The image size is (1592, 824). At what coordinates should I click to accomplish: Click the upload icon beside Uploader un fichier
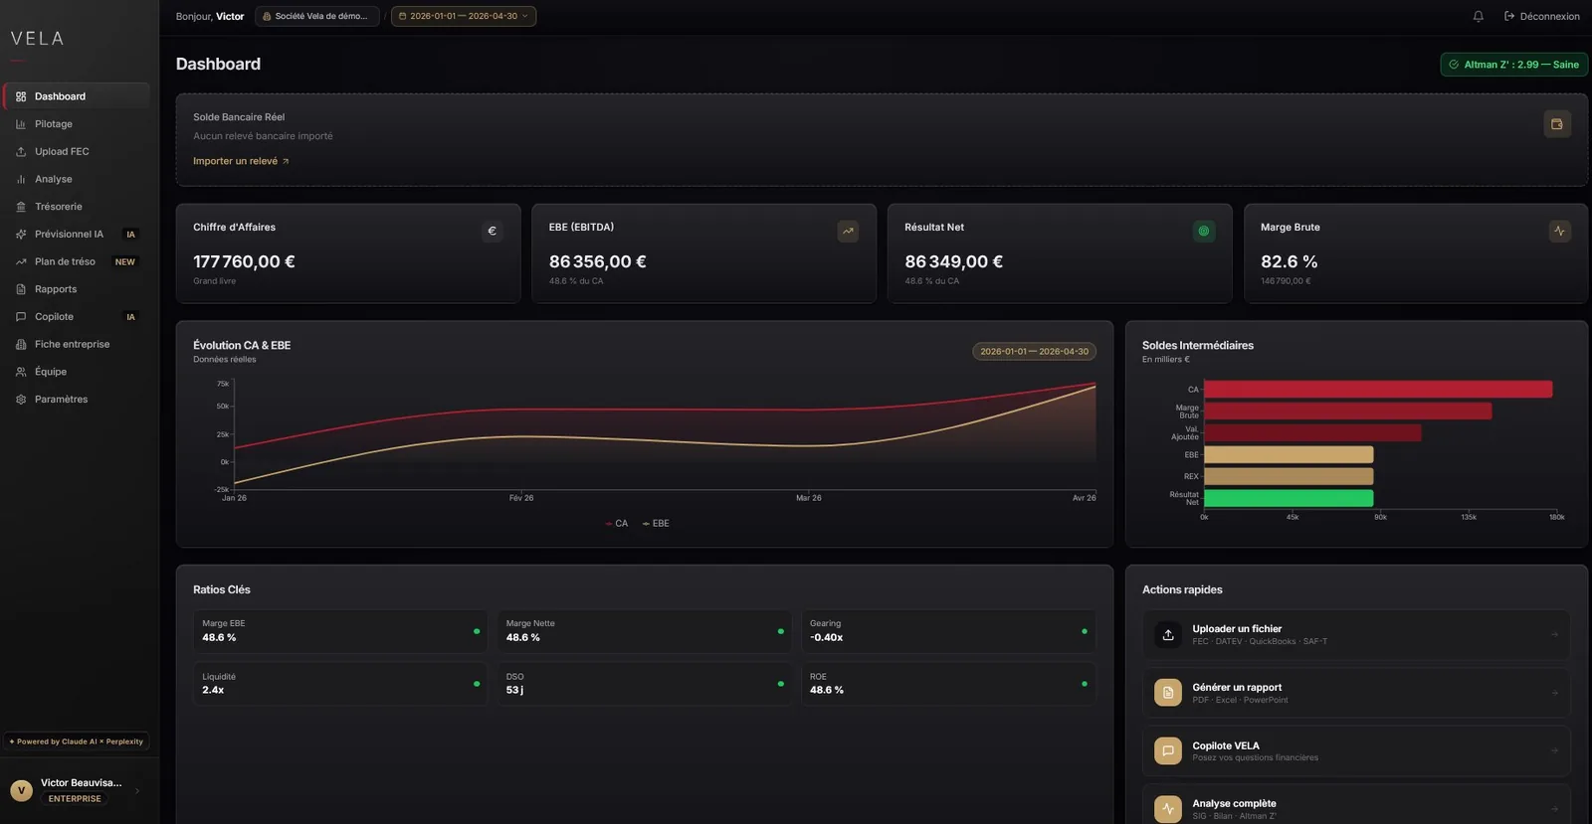click(1168, 634)
